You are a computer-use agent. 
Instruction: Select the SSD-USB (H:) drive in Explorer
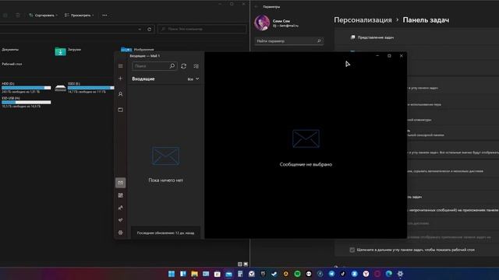(26, 102)
